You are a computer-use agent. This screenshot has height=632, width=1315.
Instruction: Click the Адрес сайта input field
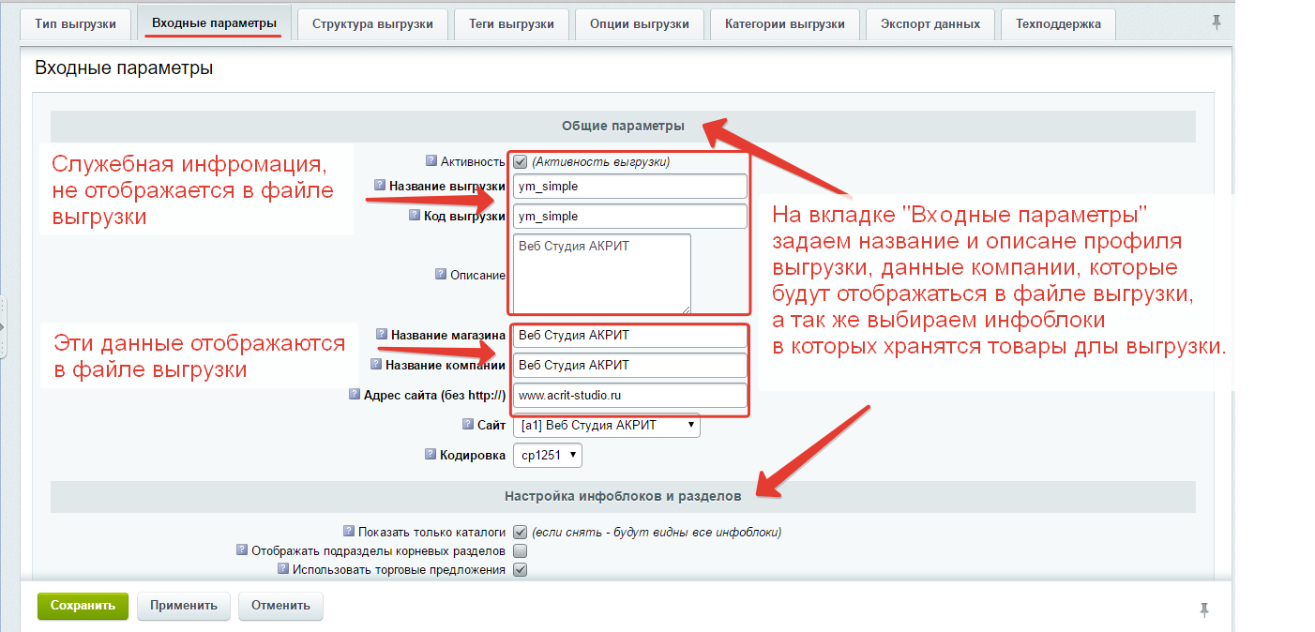pos(629,396)
